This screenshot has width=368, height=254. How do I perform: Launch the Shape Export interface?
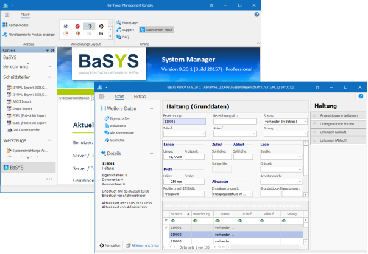[19, 109]
